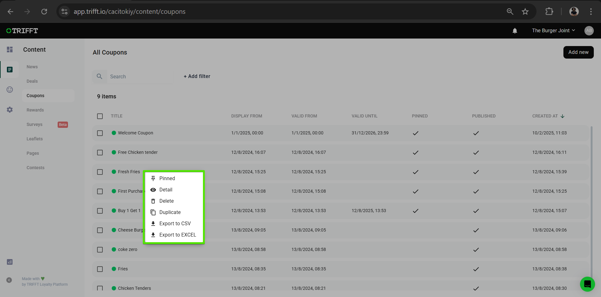Click the Published checkmark for coke zero
This screenshot has width=601, height=297.
coord(476,250)
